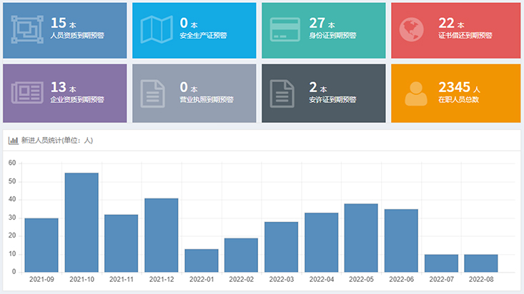Select the 2022-01 bar in the chart

tap(201, 260)
